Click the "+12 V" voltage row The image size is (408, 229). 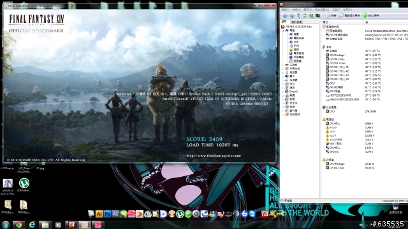click(350, 135)
